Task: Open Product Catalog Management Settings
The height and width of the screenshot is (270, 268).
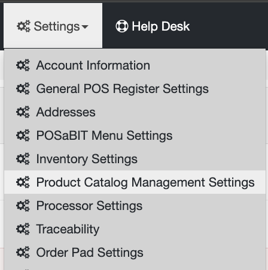Action: point(135,182)
